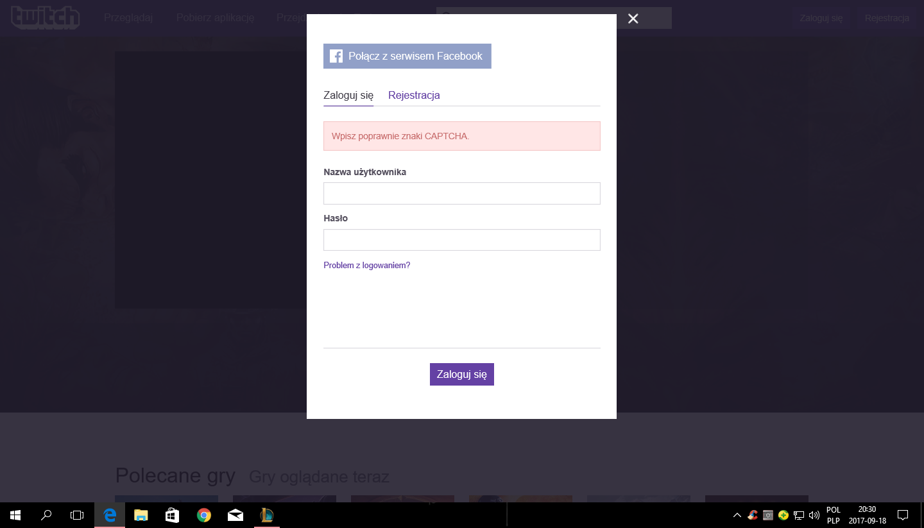
Task: Open League of Legends taskbar icon
Action: pos(267,515)
